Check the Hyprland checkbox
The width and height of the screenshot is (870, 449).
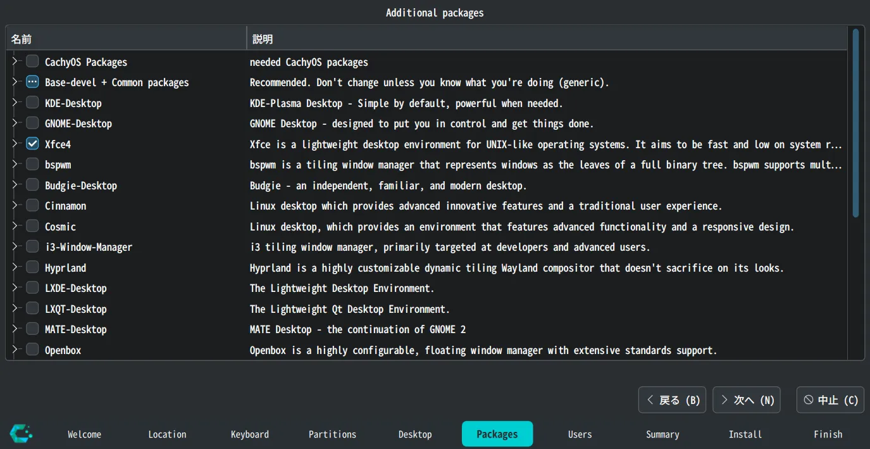(32, 267)
